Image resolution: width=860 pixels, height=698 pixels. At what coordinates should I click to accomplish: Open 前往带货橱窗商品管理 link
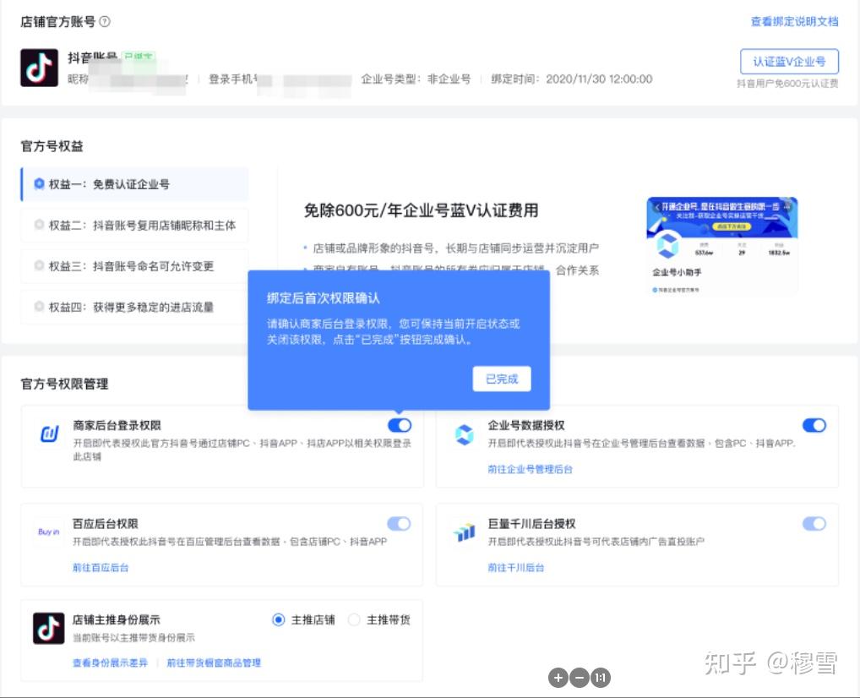[214, 663]
